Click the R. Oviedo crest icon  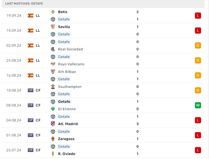click(53, 154)
